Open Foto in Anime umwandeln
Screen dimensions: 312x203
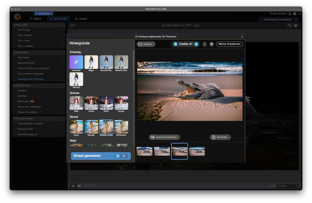(x=39, y=74)
